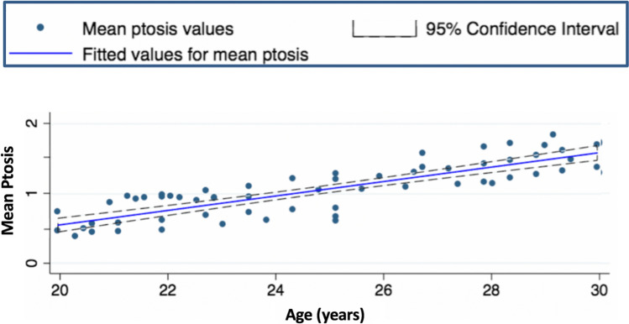Click the lowest data point near age 20
This screenshot has height=324, width=629.
(x=75, y=236)
